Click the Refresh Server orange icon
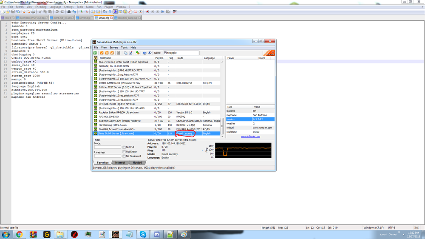425x239 pixels. coord(112,53)
